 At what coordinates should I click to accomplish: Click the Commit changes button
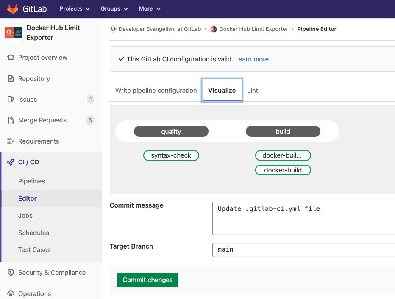tap(147, 280)
